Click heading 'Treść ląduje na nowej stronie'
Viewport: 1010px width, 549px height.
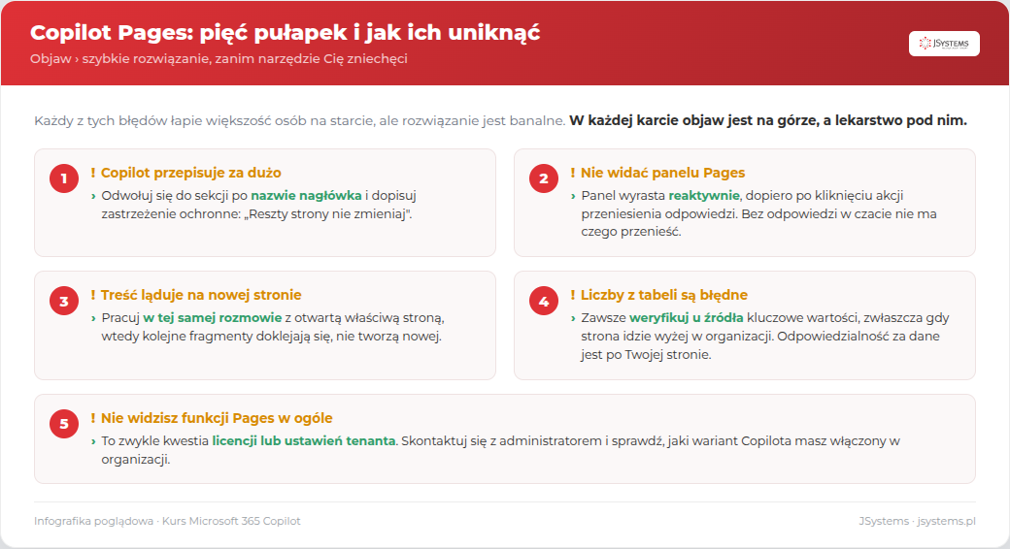click(x=201, y=295)
